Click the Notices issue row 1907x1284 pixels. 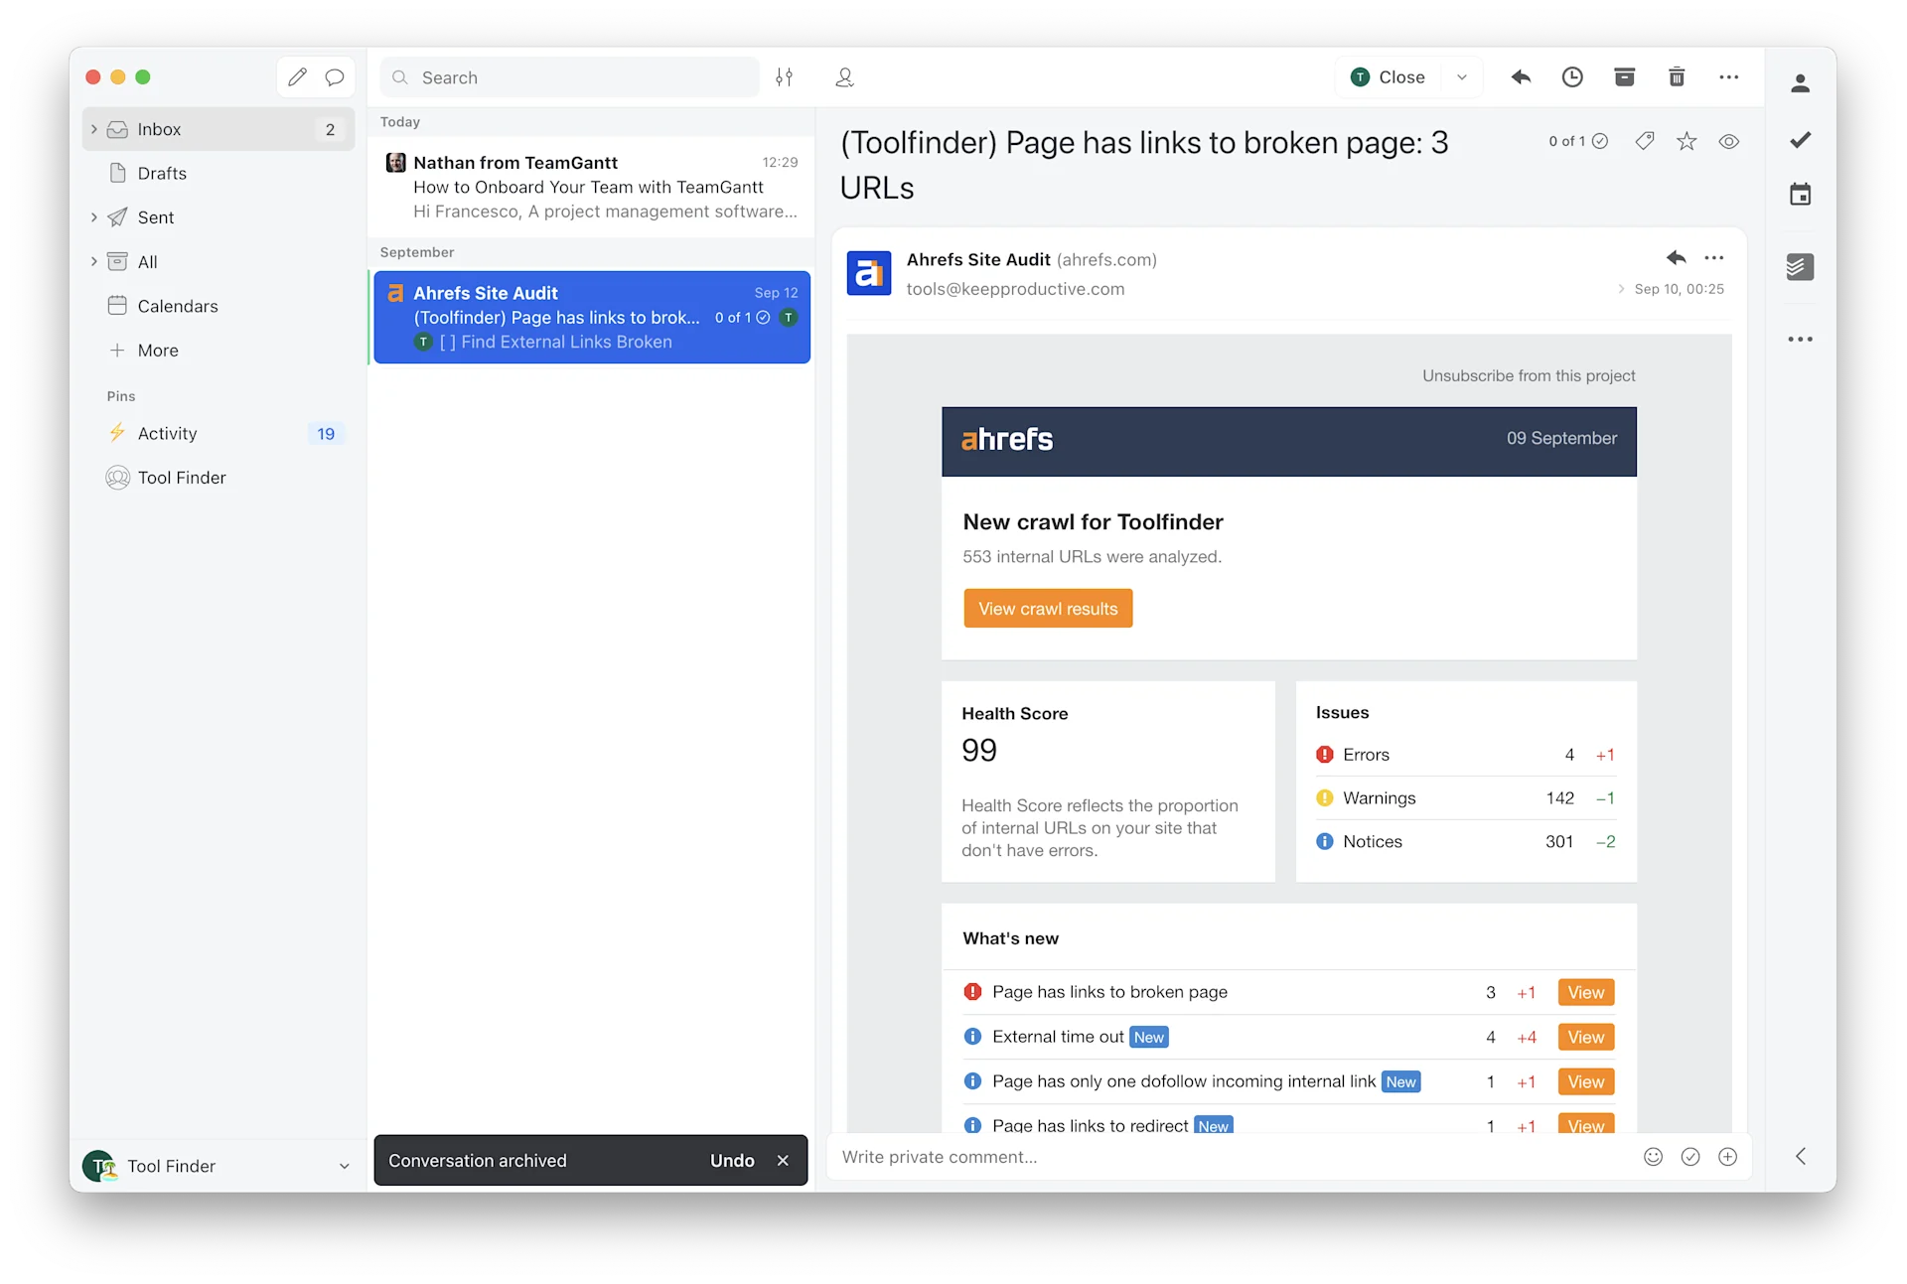pos(1466,841)
